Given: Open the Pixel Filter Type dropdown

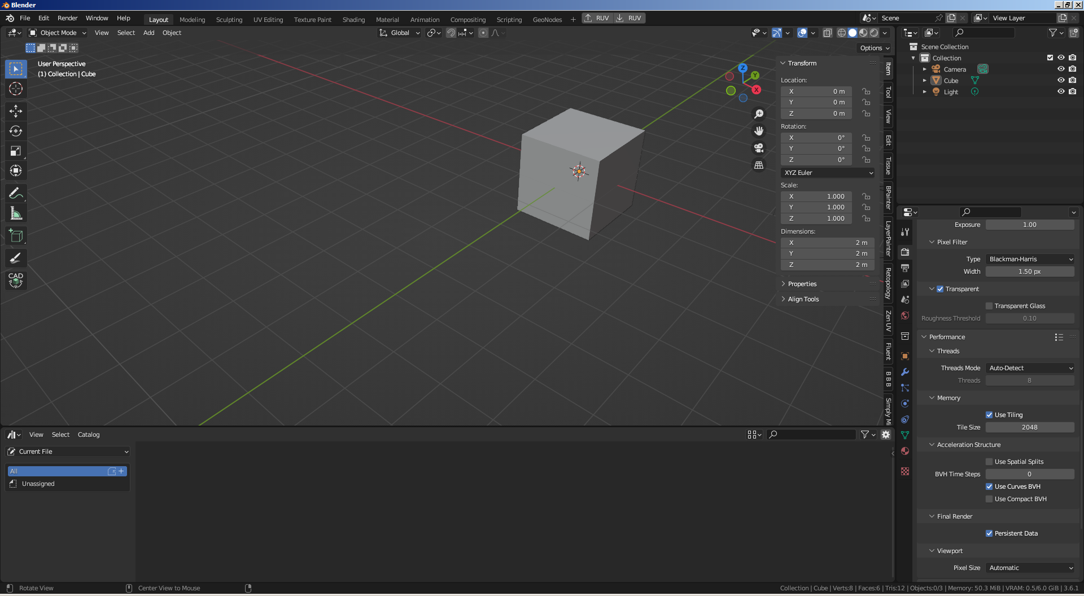Looking at the screenshot, I should pyautogui.click(x=1030, y=259).
